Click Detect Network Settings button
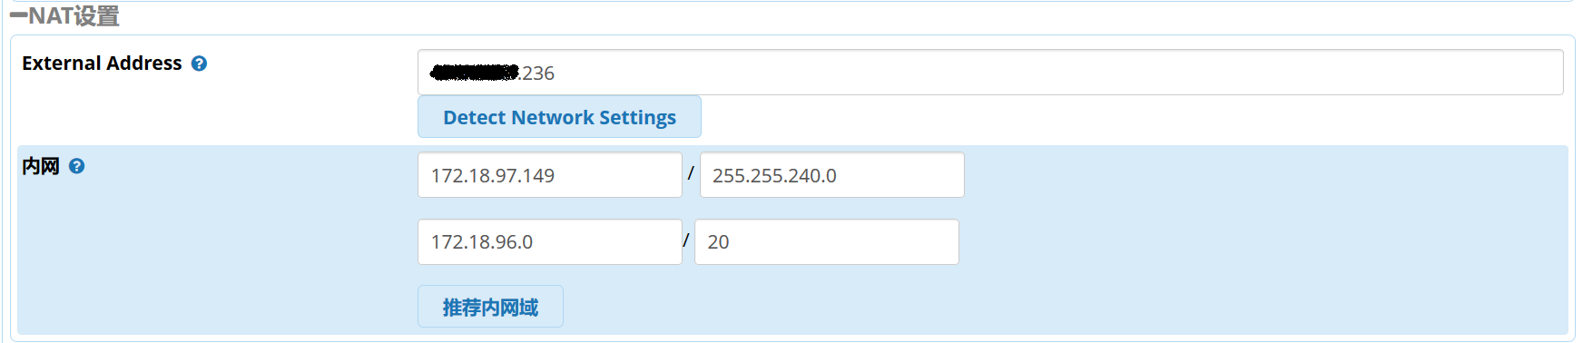The width and height of the screenshot is (1583, 343). [559, 117]
